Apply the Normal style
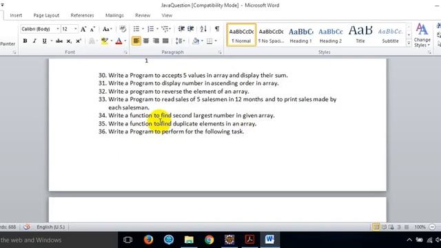The width and height of the screenshot is (441, 248). [x=241, y=35]
